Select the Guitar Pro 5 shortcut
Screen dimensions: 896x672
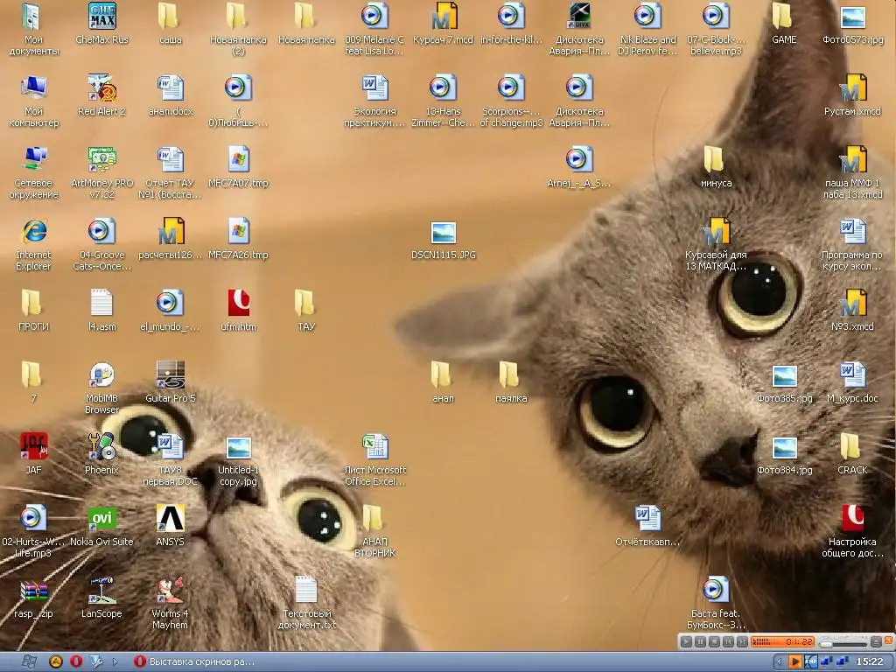click(x=170, y=376)
